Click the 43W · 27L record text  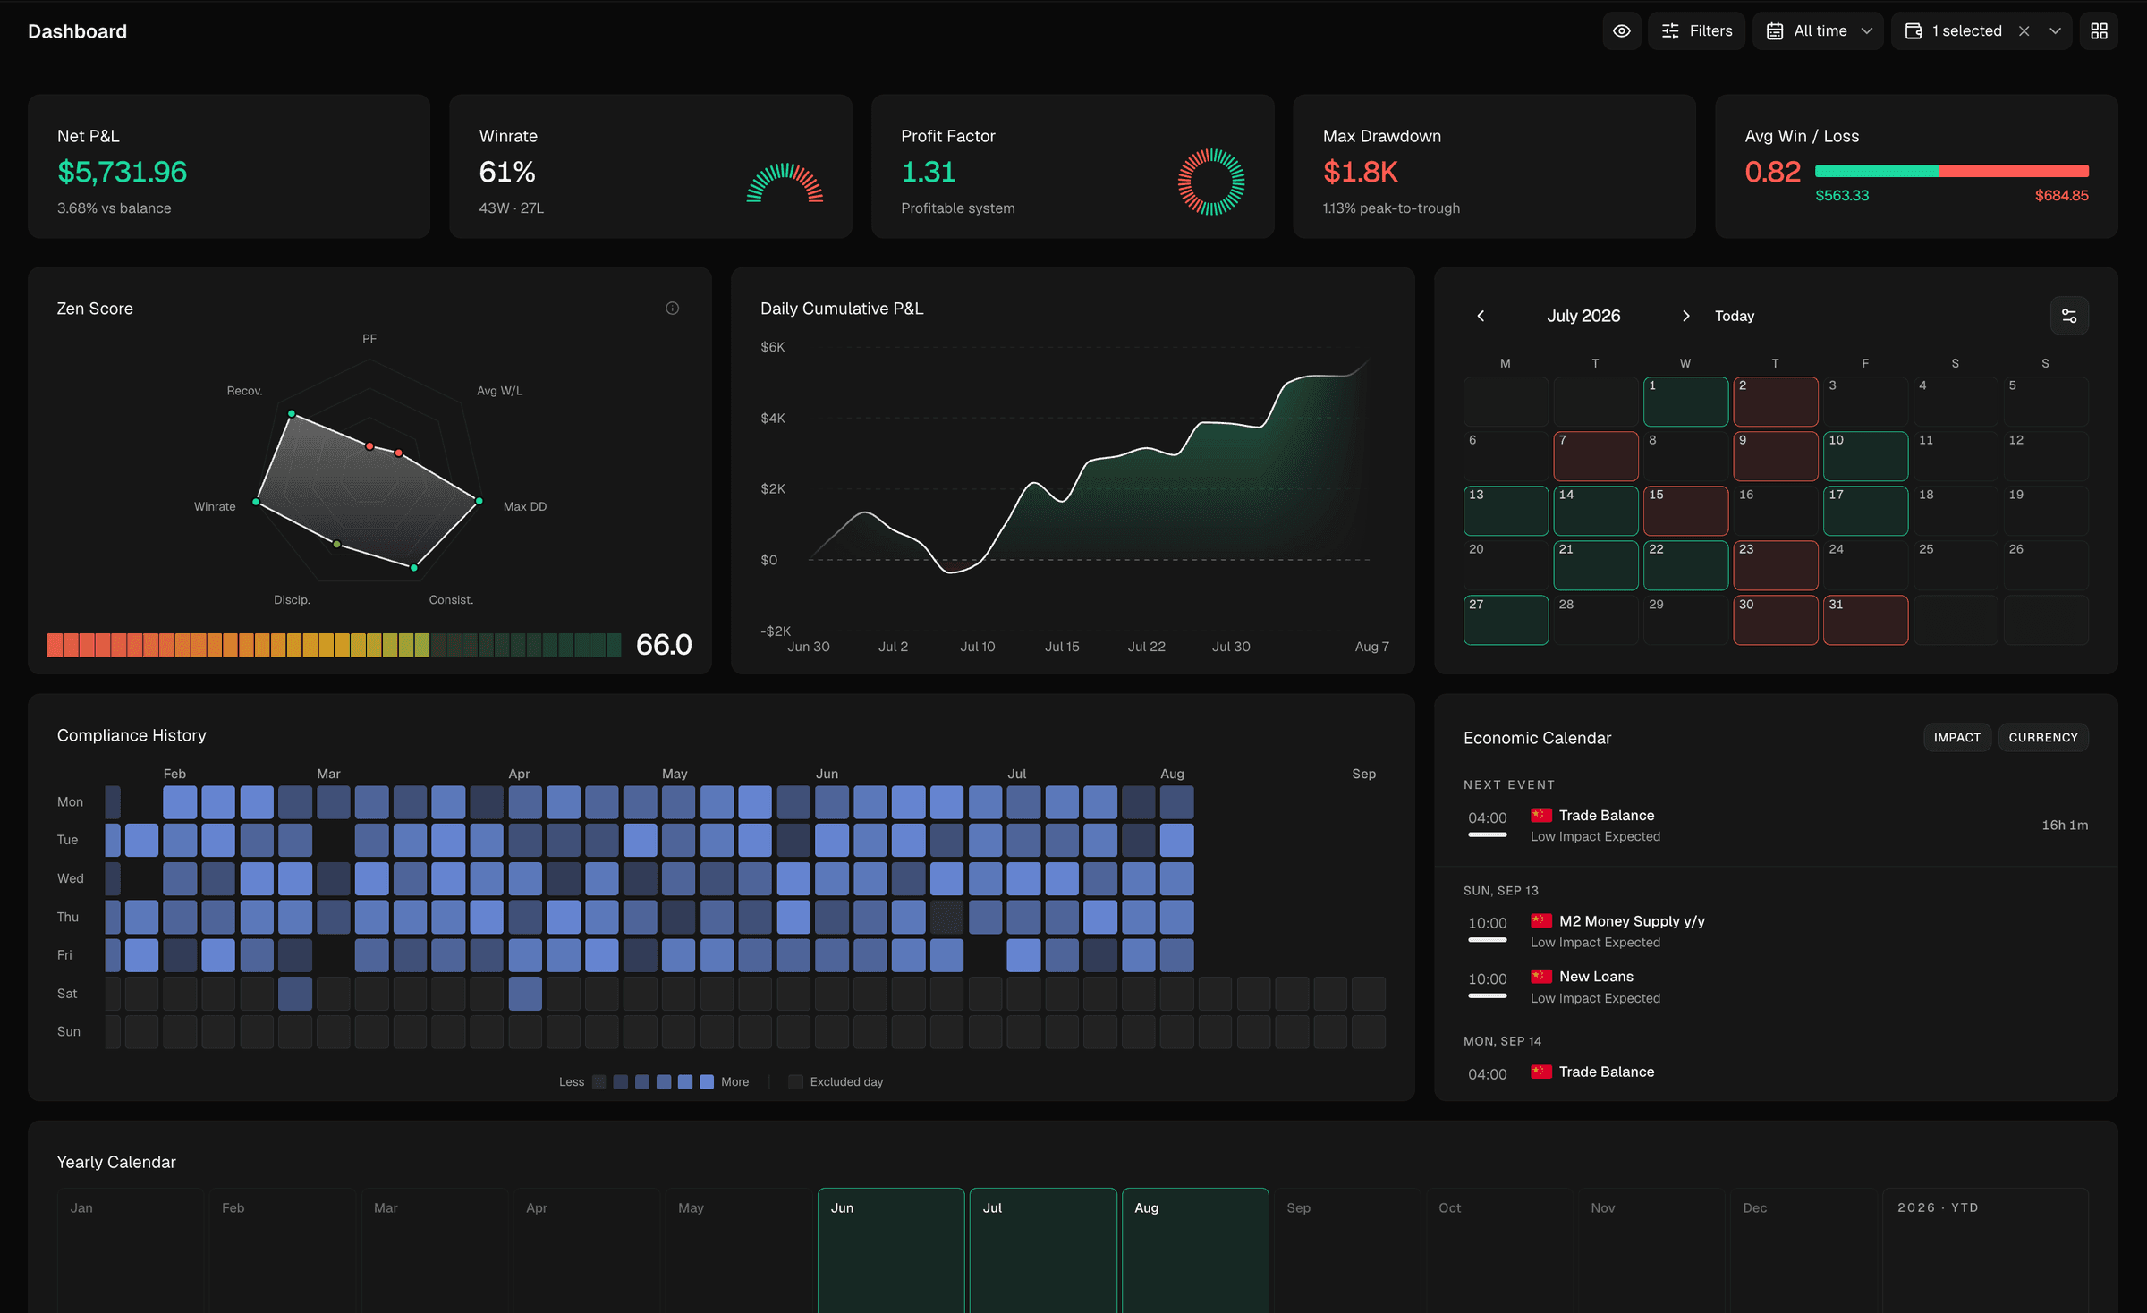(x=512, y=208)
